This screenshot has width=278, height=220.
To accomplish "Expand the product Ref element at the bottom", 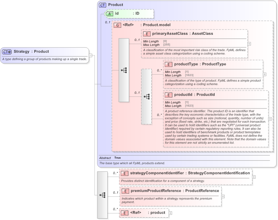I will [x=170, y=213].
